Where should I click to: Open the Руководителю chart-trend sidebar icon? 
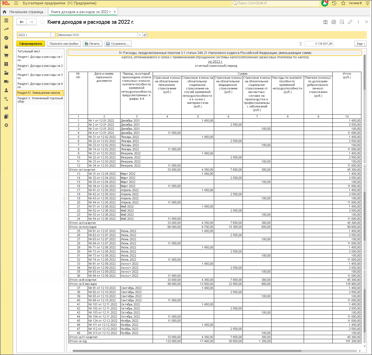coord(6,29)
